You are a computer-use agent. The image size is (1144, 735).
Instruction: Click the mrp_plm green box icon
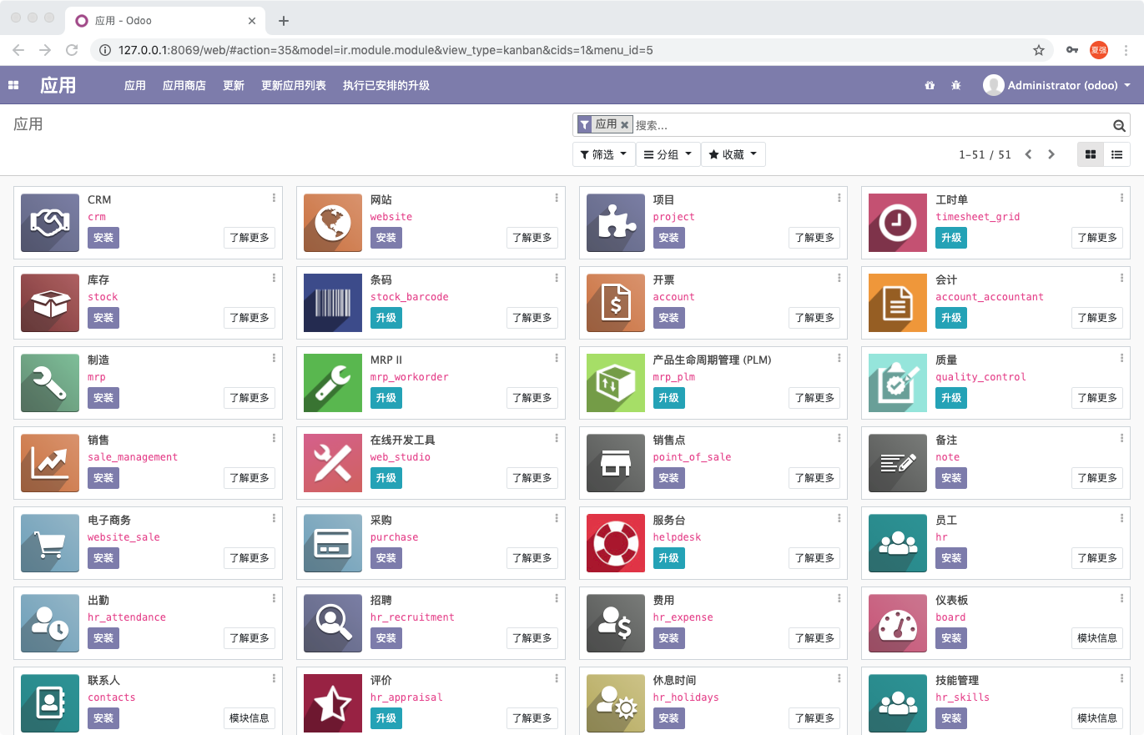(x=616, y=383)
